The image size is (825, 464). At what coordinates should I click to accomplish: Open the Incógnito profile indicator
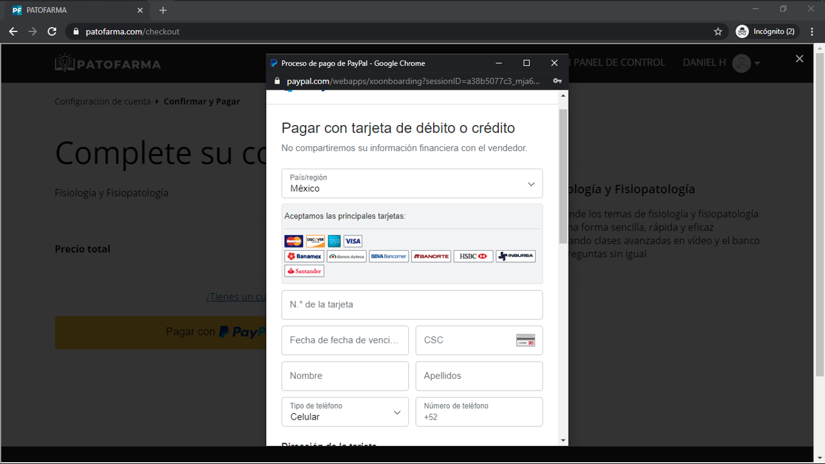(x=766, y=31)
